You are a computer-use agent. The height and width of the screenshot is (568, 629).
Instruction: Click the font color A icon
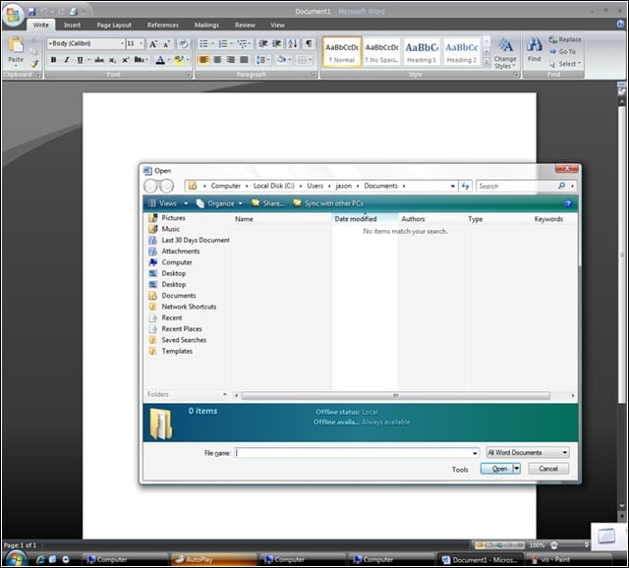(160, 60)
